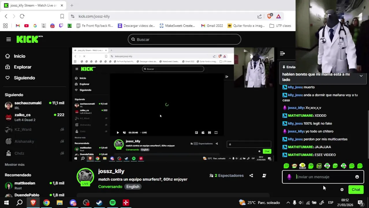
Task: Collapse the chat panel with the arrow icon
Action: coord(282,53)
